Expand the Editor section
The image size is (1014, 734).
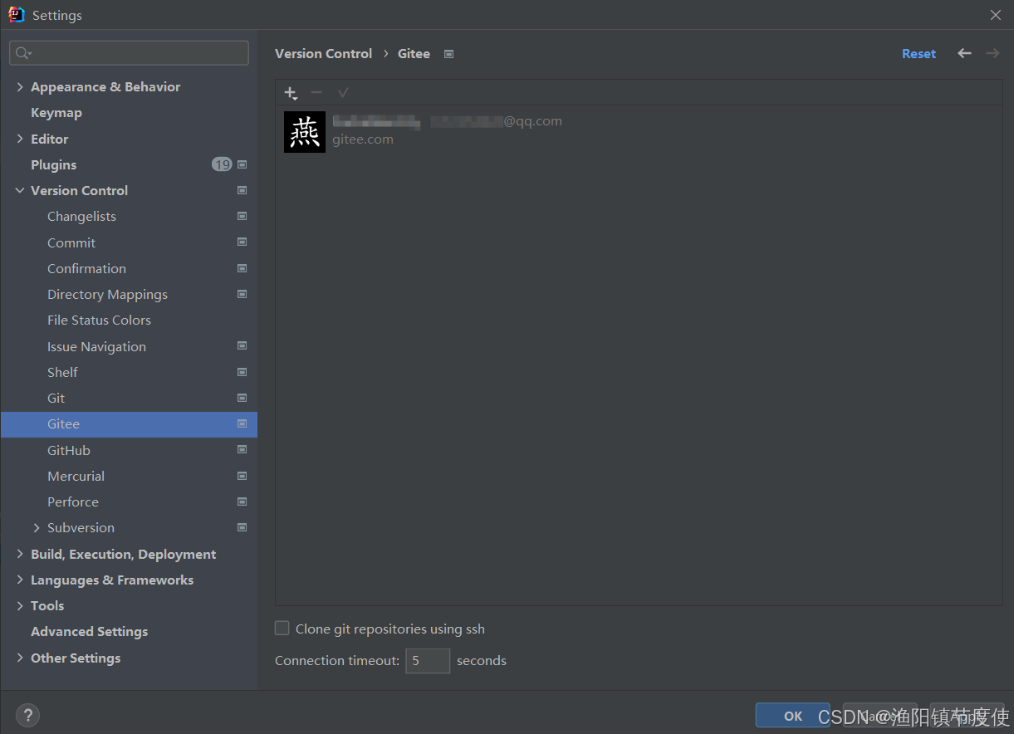[x=20, y=139]
